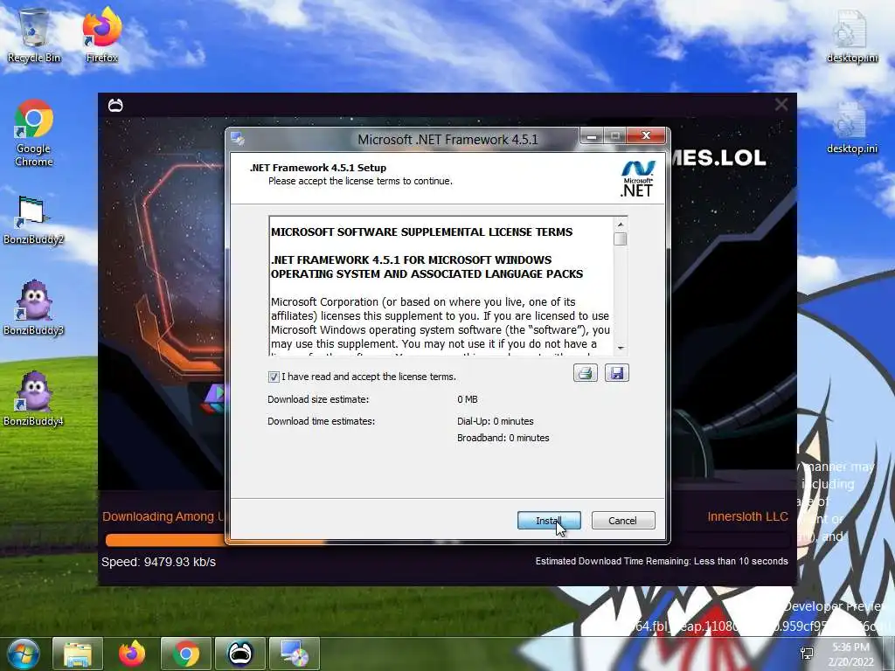Click the 'Dial-Up: 0 minutes' value

(495, 421)
